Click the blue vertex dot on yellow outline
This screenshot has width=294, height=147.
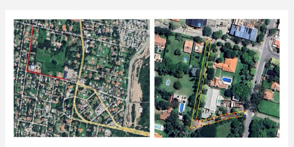point(244,116)
